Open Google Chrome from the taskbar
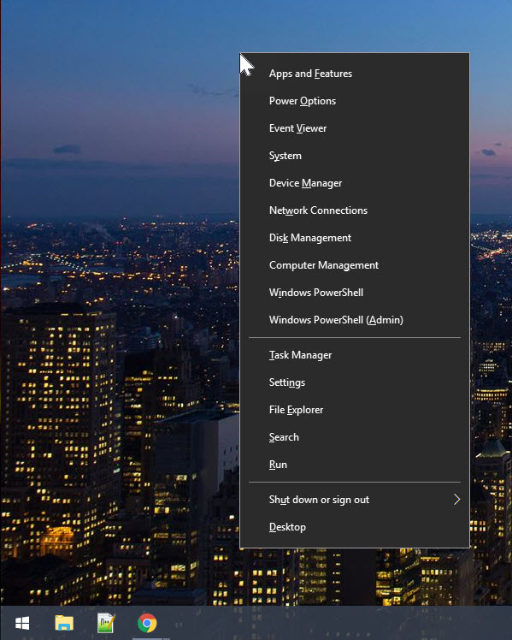This screenshot has height=640, width=512. tap(147, 623)
